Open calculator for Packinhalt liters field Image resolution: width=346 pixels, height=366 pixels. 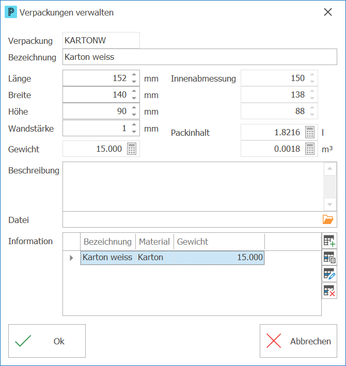pos(310,132)
